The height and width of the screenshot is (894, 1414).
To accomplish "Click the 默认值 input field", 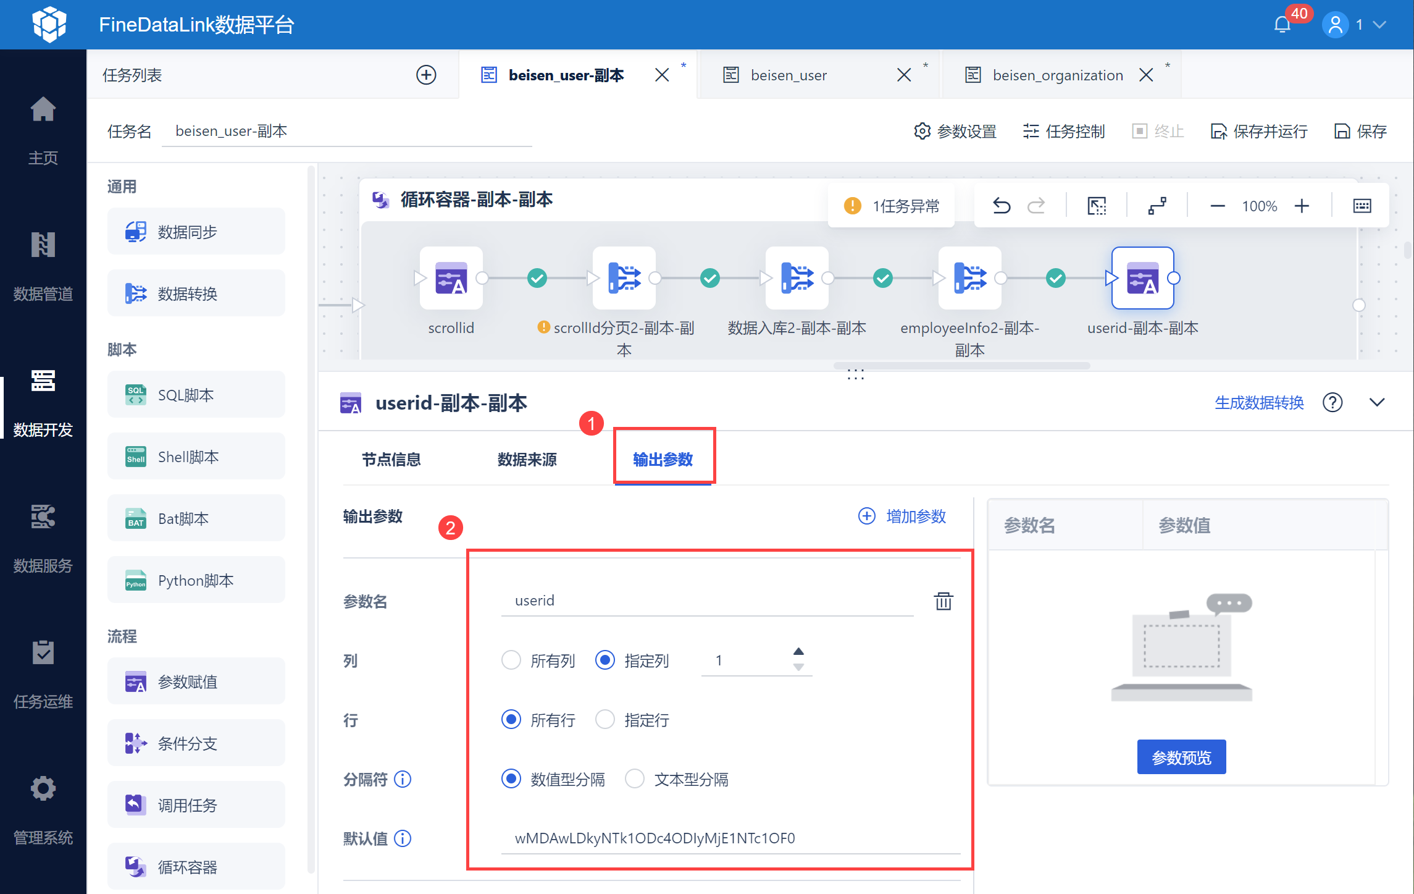I will click(x=729, y=838).
